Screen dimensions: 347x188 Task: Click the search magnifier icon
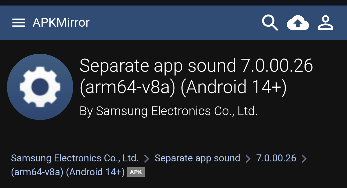pos(270,23)
